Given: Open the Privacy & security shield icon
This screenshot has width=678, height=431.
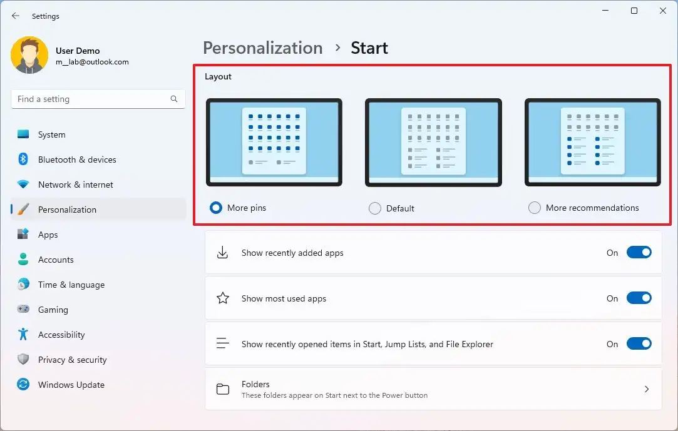Looking at the screenshot, I should tap(23, 360).
